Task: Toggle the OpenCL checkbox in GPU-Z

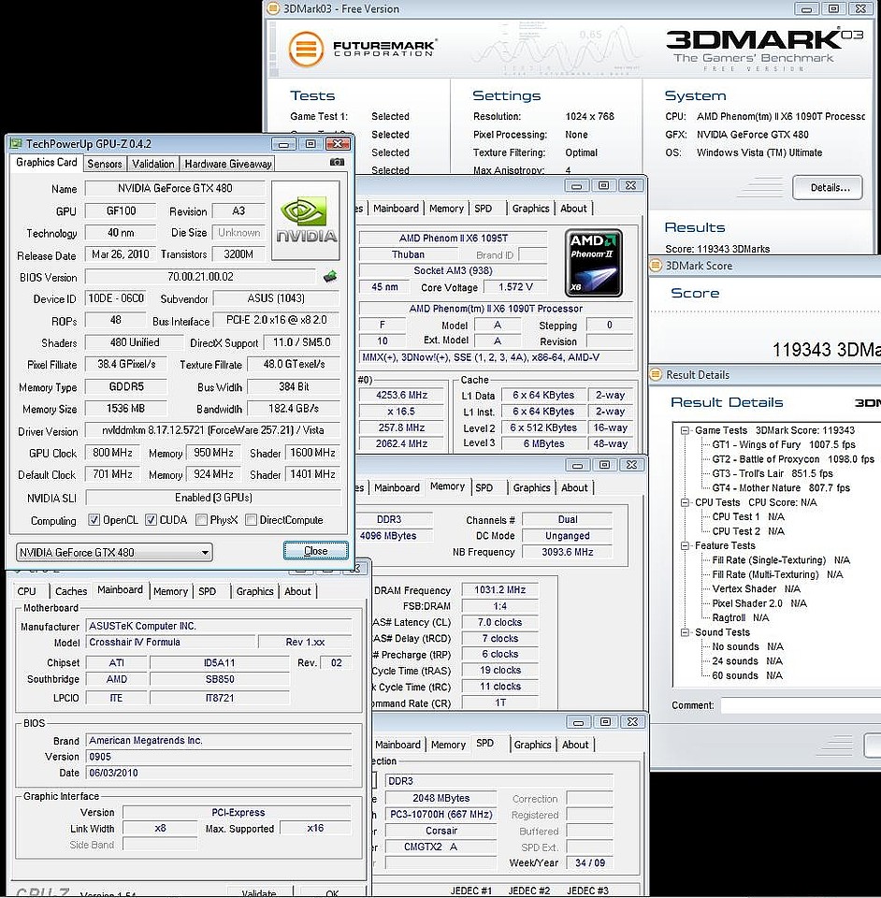Action: tap(94, 520)
